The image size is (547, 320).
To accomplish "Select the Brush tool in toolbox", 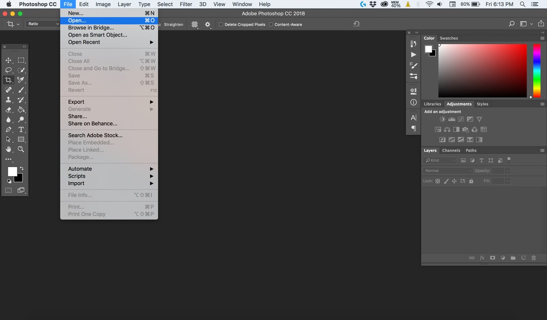I will (21, 90).
